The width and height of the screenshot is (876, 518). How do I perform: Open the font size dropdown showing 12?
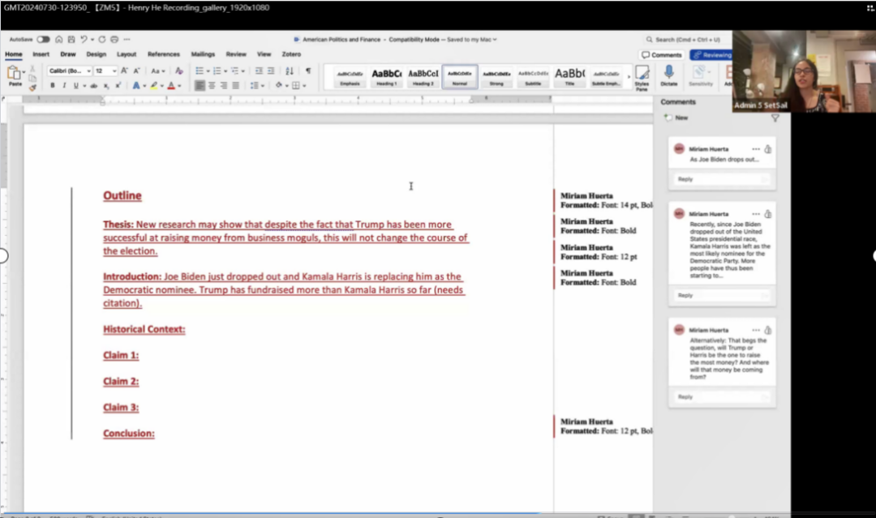pyautogui.click(x=105, y=71)
